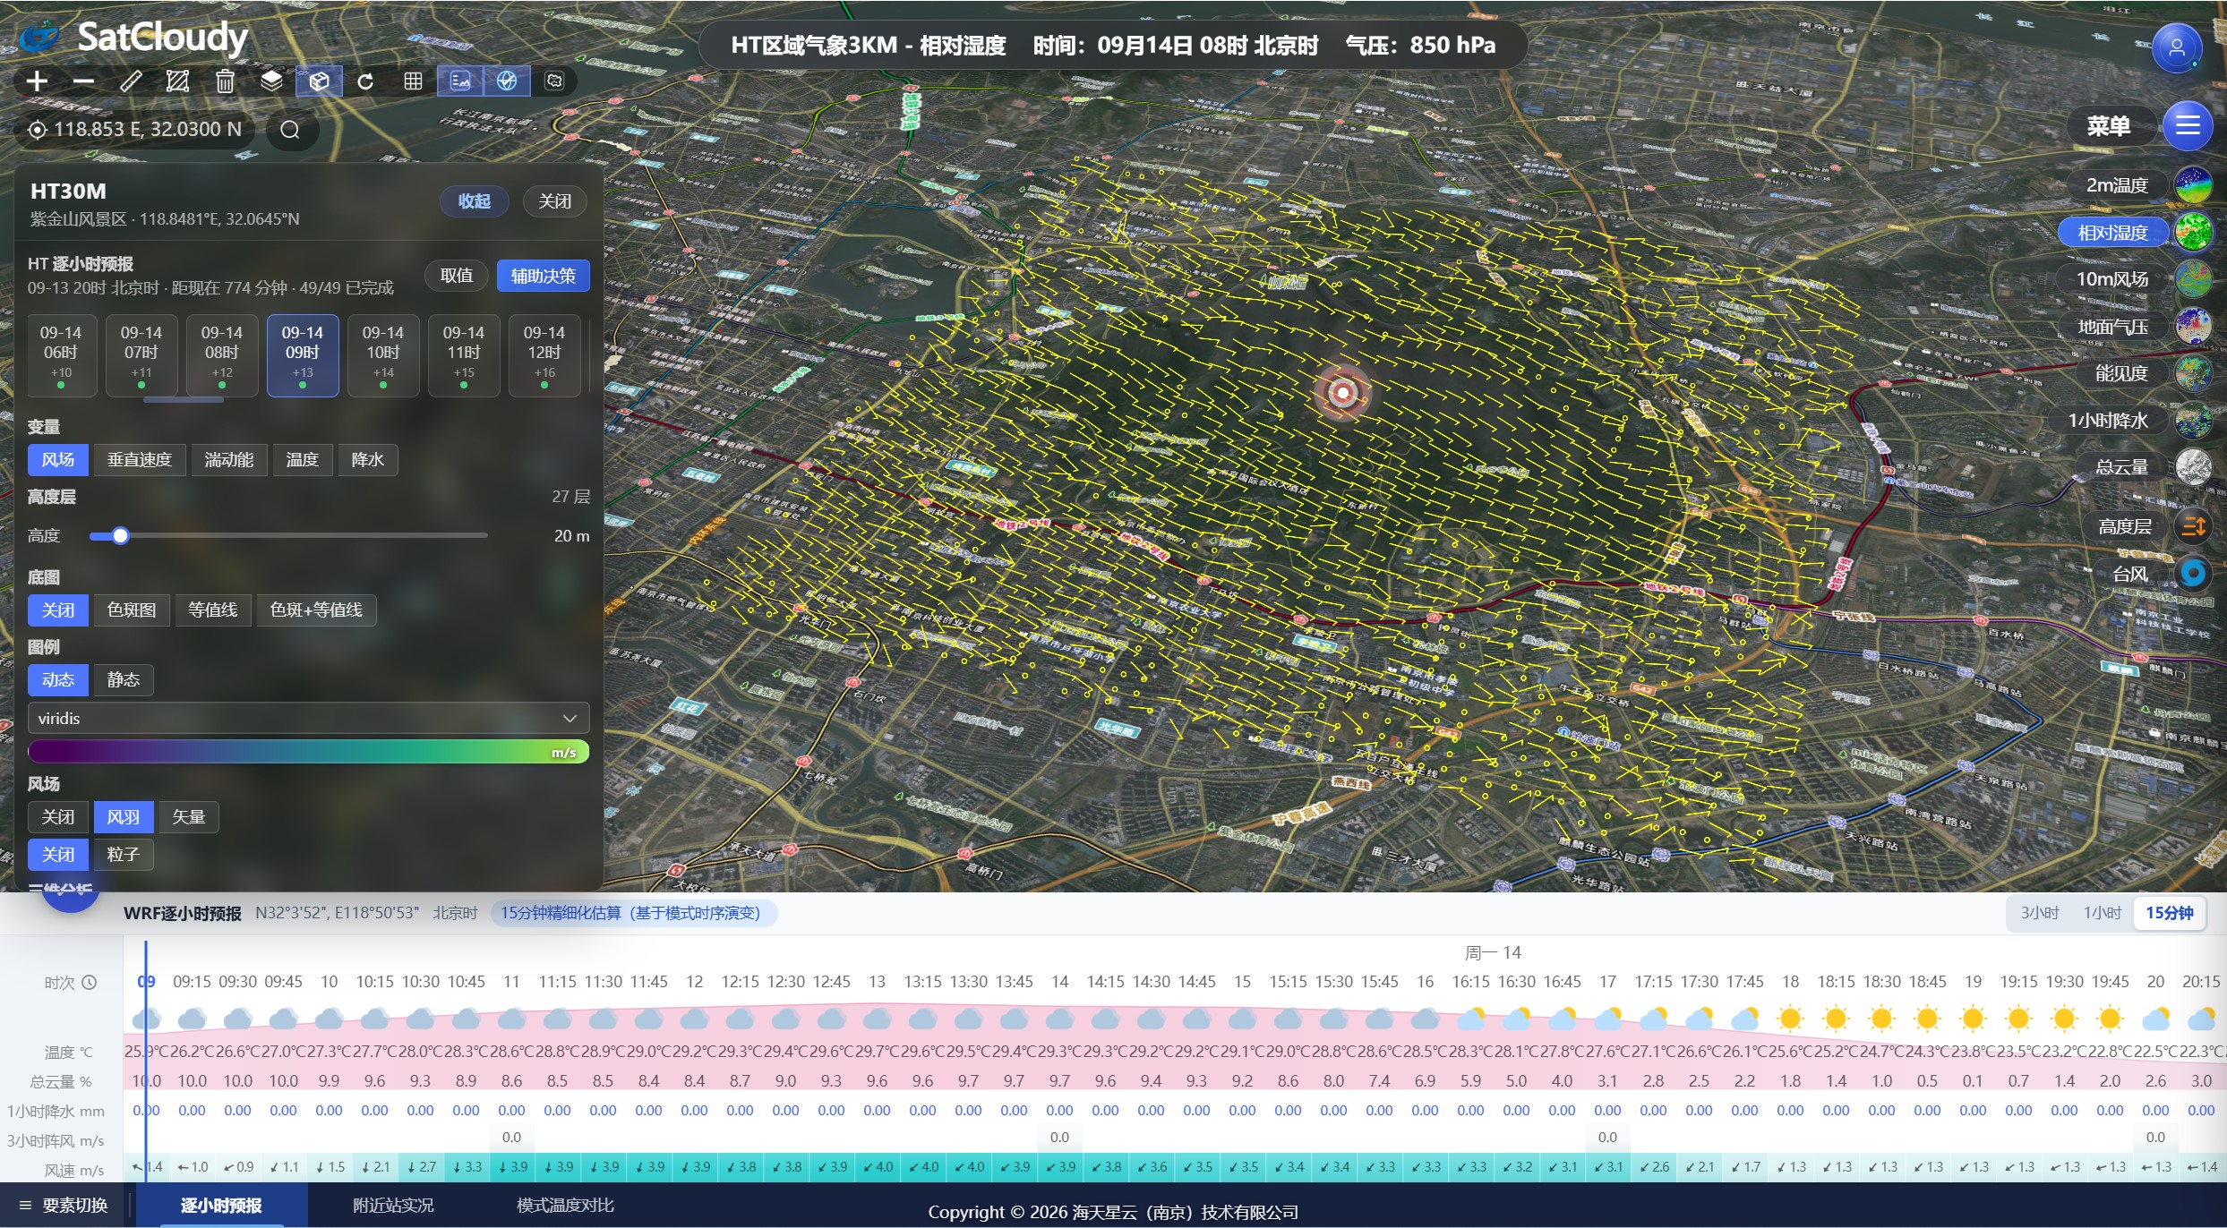Open the search magnifier button
Viewport: 2227px width, 1228px height.
pyautogui.click(x=290, y=130)
